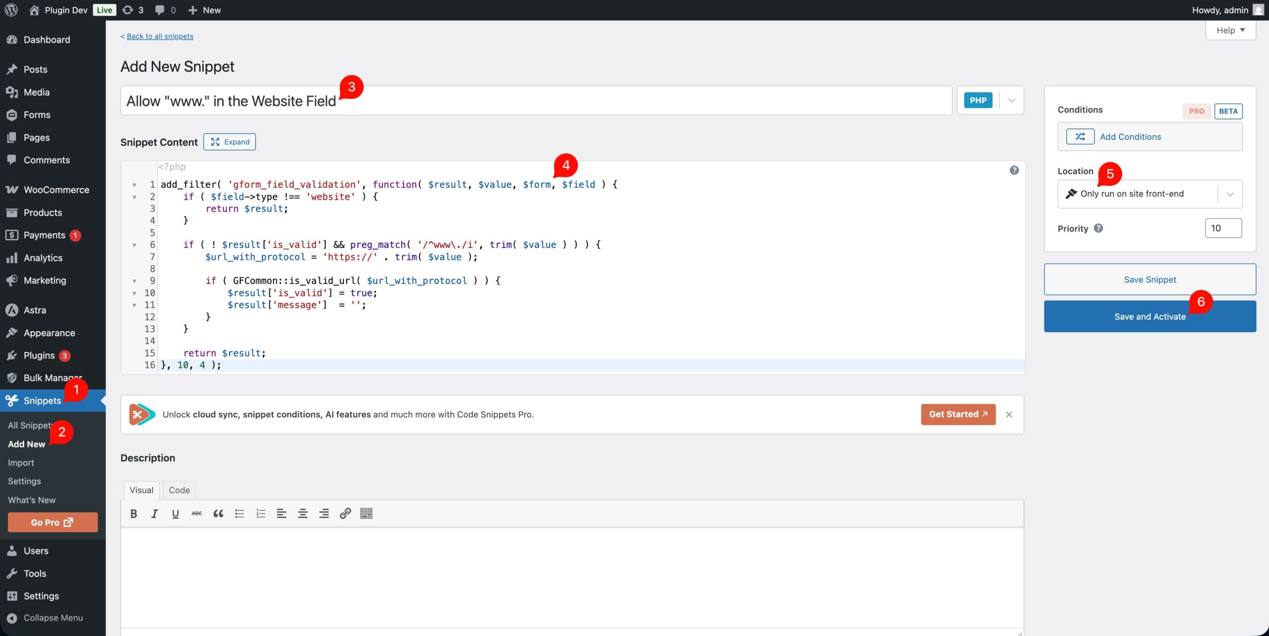This screenshot has width=1269, height=636.
Task: Click the Description text area
Action: [572, 578]
